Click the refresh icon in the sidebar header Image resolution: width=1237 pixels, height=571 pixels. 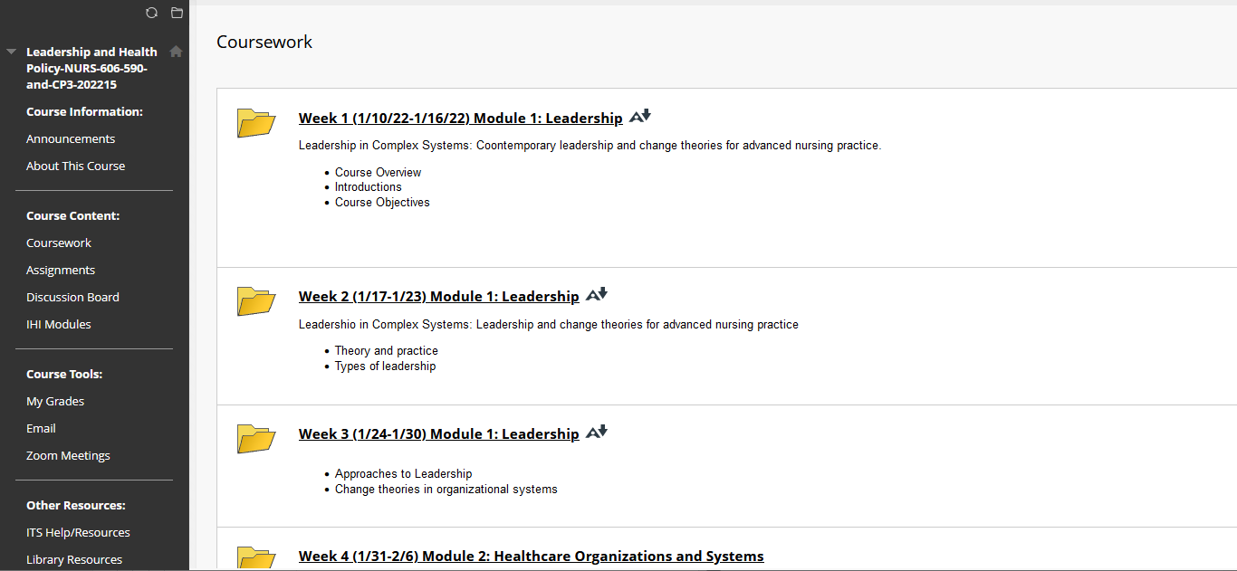151,13
